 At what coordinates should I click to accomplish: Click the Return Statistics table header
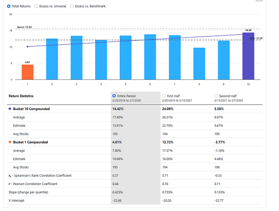click(x=21, y=96)
